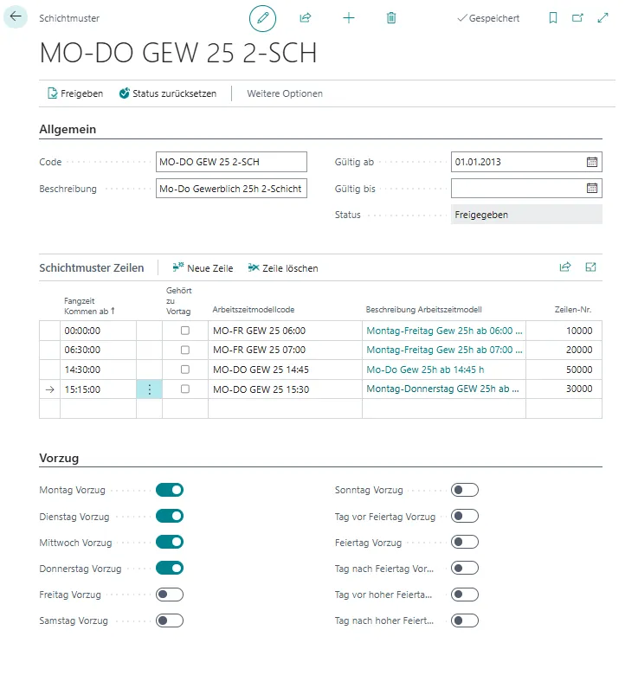Click the bookmark icon
638x688 pixels.
[553, 18]
